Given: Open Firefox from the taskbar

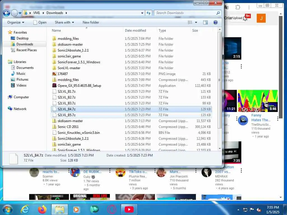Looking at the screenshot, I should [42, 209].
